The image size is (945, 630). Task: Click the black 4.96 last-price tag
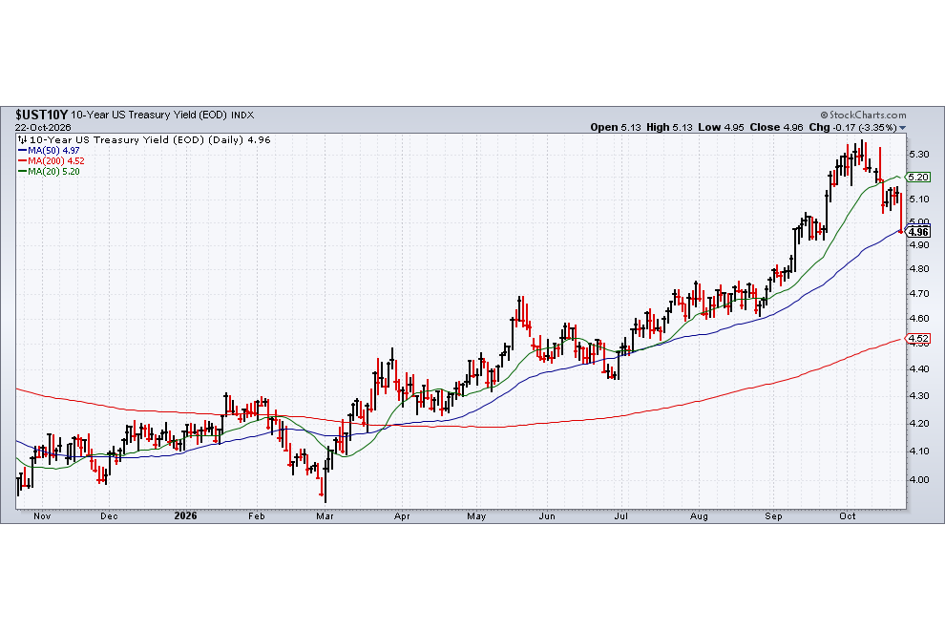click(x=918, y=232)
